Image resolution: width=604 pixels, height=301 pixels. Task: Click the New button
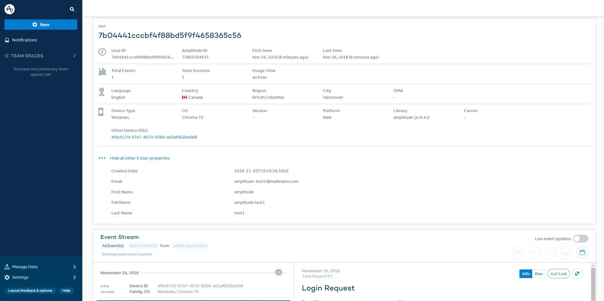point(41,25)
